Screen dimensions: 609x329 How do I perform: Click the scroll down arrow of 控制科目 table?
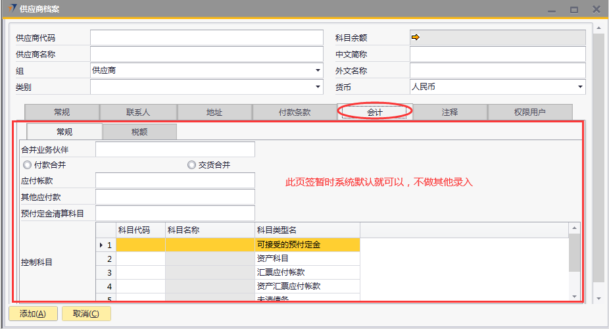[x=575, y=296]
